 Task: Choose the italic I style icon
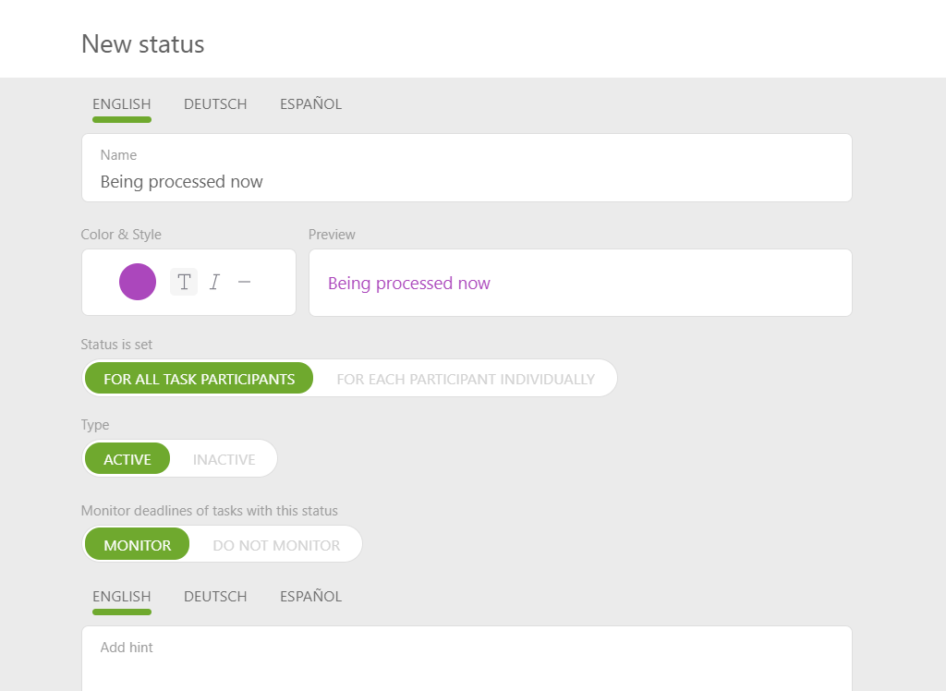click(x=214, y=282)
